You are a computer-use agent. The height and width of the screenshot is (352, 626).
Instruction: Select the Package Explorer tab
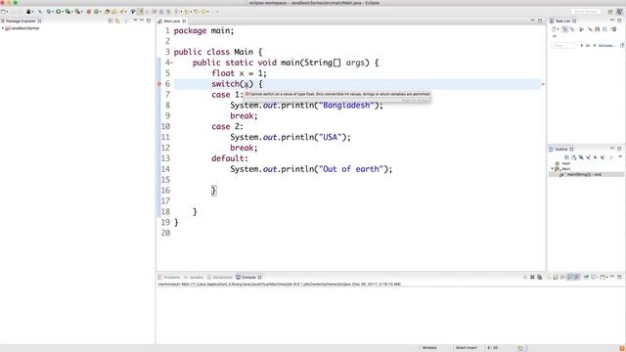[x=21, y=21]
